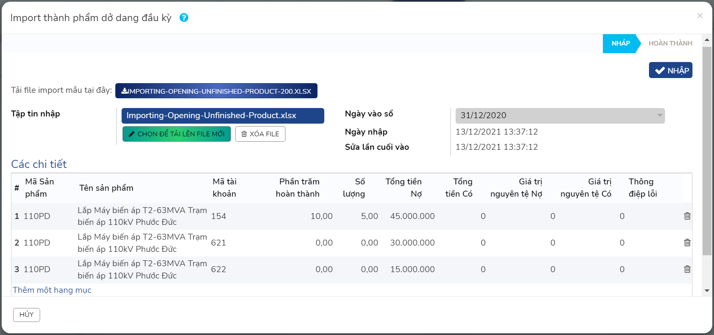Delete row 1 with account 154
Image resolution: width=714 pixels, height=335 pixels.
pyautogui.click(x=687, y=216)
